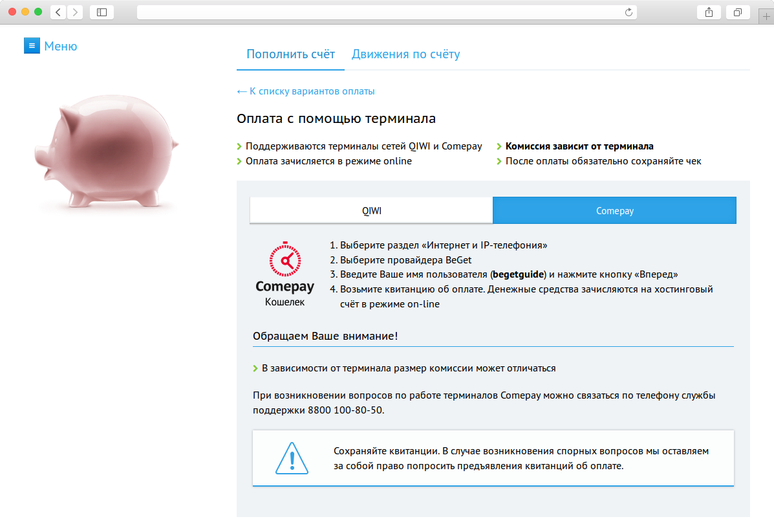The width and height of the screenshot is (774, 530).
Task: Click the Оплата с помощью терминала heading
Action: click(x=336, y=118)
